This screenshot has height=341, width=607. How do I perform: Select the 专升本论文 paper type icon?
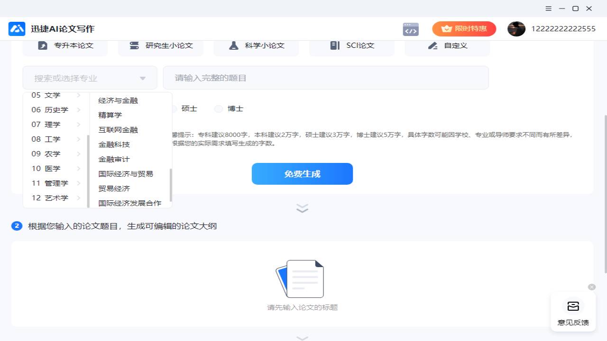tap(43, 45)
